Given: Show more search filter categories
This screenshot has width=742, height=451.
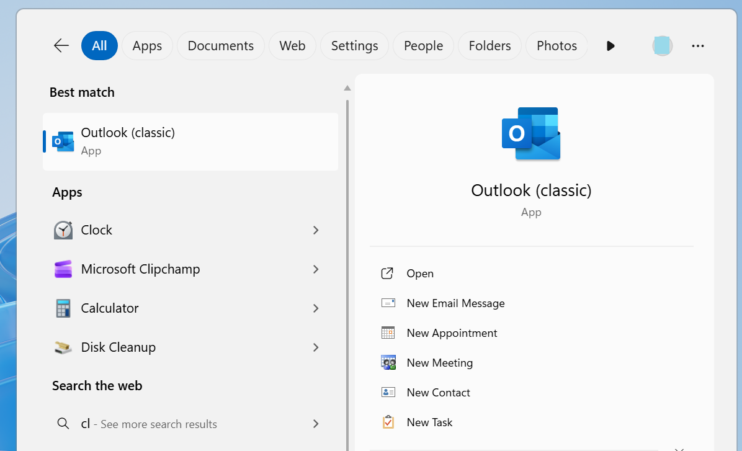Looking at the screenshot, I should pyautogui.click(x=610, y=45).
